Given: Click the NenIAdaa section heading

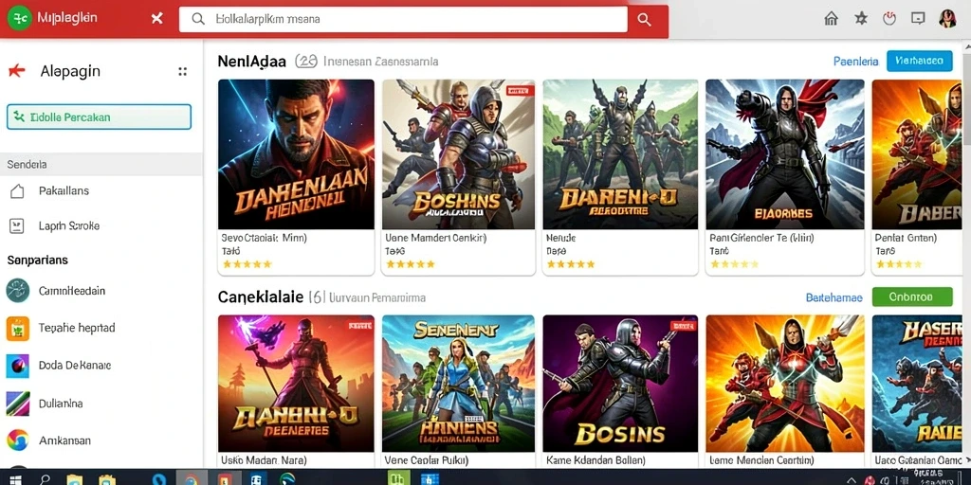Looking at the screenshot, I should pos(252,62).
